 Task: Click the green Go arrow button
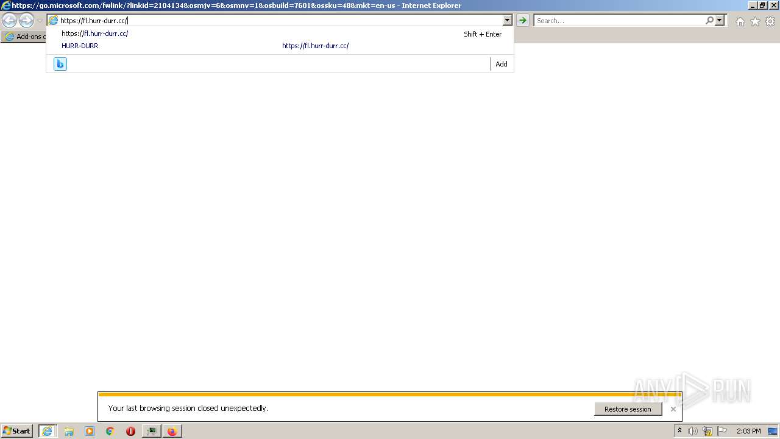tap(522, 21)
